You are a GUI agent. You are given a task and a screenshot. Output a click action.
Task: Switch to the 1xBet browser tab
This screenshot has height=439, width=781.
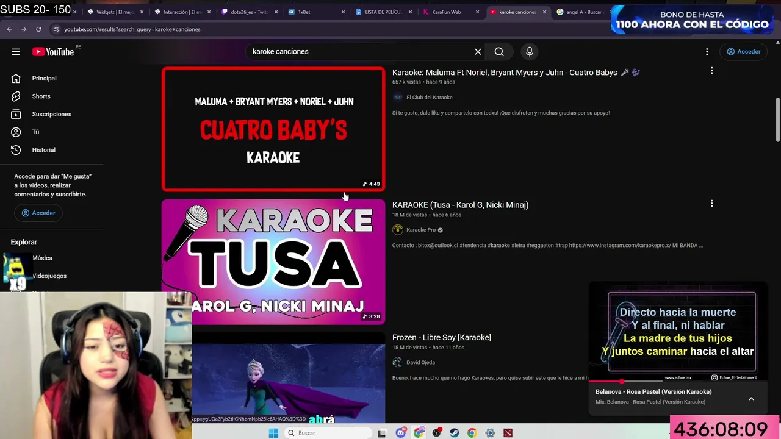[316, 12]
